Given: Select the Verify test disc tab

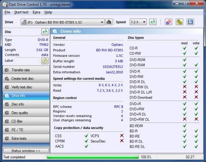Looking at the screenshot, I should coord(26,87).
